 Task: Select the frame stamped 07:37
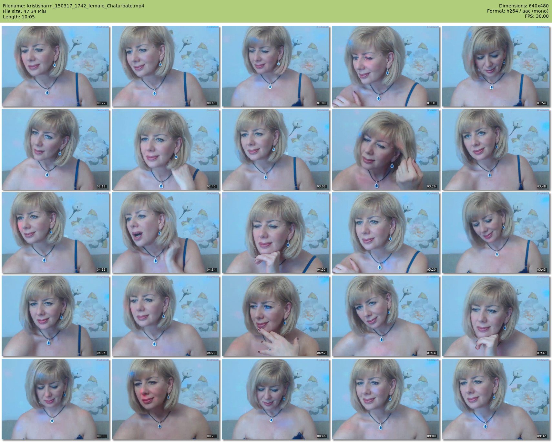[x=496, y=316]
